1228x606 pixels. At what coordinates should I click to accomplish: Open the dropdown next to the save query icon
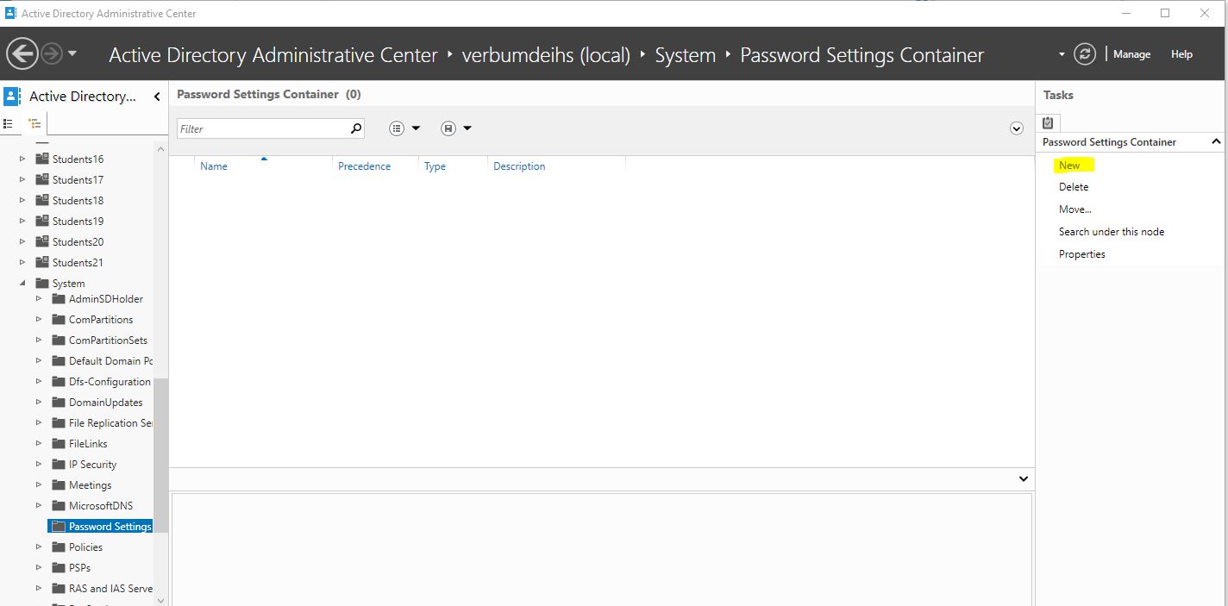467,128
